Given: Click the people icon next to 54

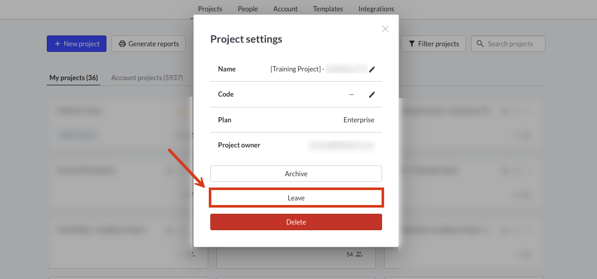Looking at the screenshot, I should (358, 254).
